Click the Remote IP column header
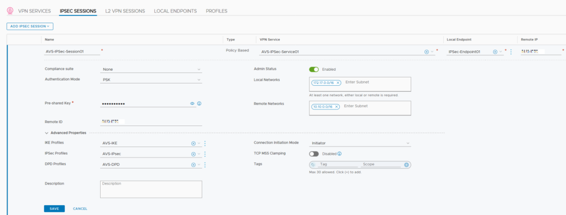Screen dimensions: 566x215 click(x=528, y=39)
